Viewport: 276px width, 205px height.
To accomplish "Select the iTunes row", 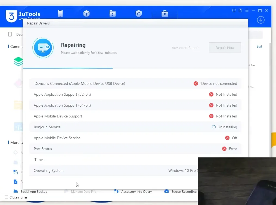I will [x=114, y=160].
